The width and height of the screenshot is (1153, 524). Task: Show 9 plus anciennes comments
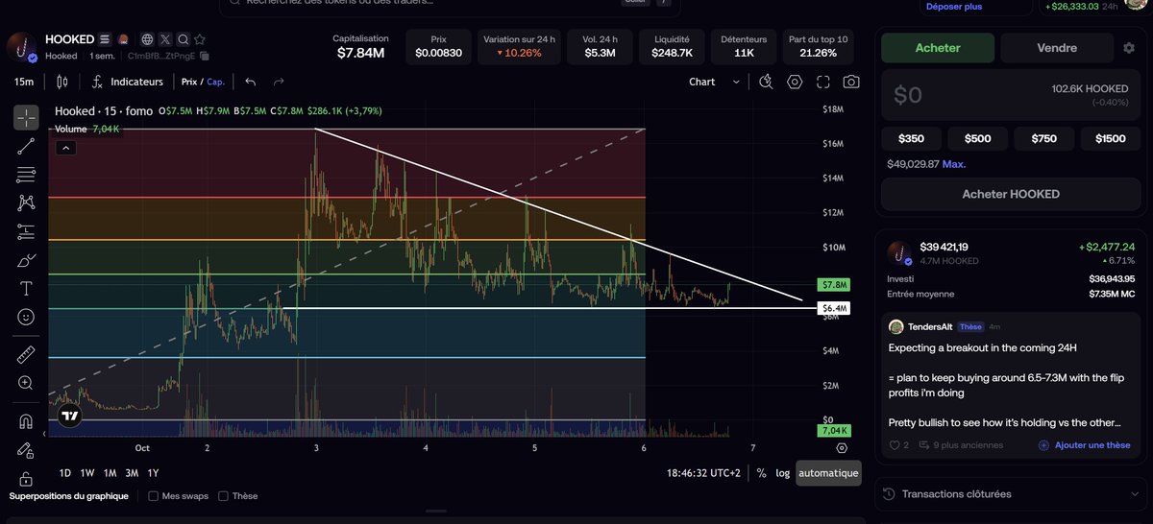coord(961,445)
